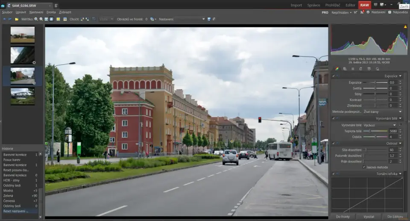Open the RSS news feed icon
Screen dimensions: 410x221
point(362,12)
